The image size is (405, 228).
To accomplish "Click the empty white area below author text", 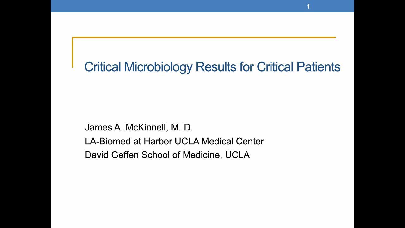I will point(202,193).
